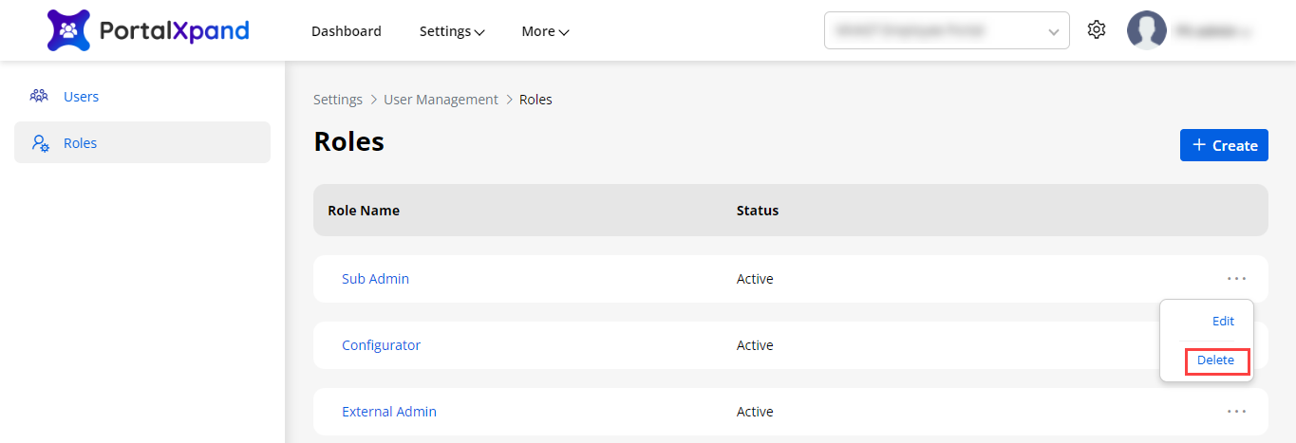
Task: Open the portal selector combo box
Action: pos(946,30)
